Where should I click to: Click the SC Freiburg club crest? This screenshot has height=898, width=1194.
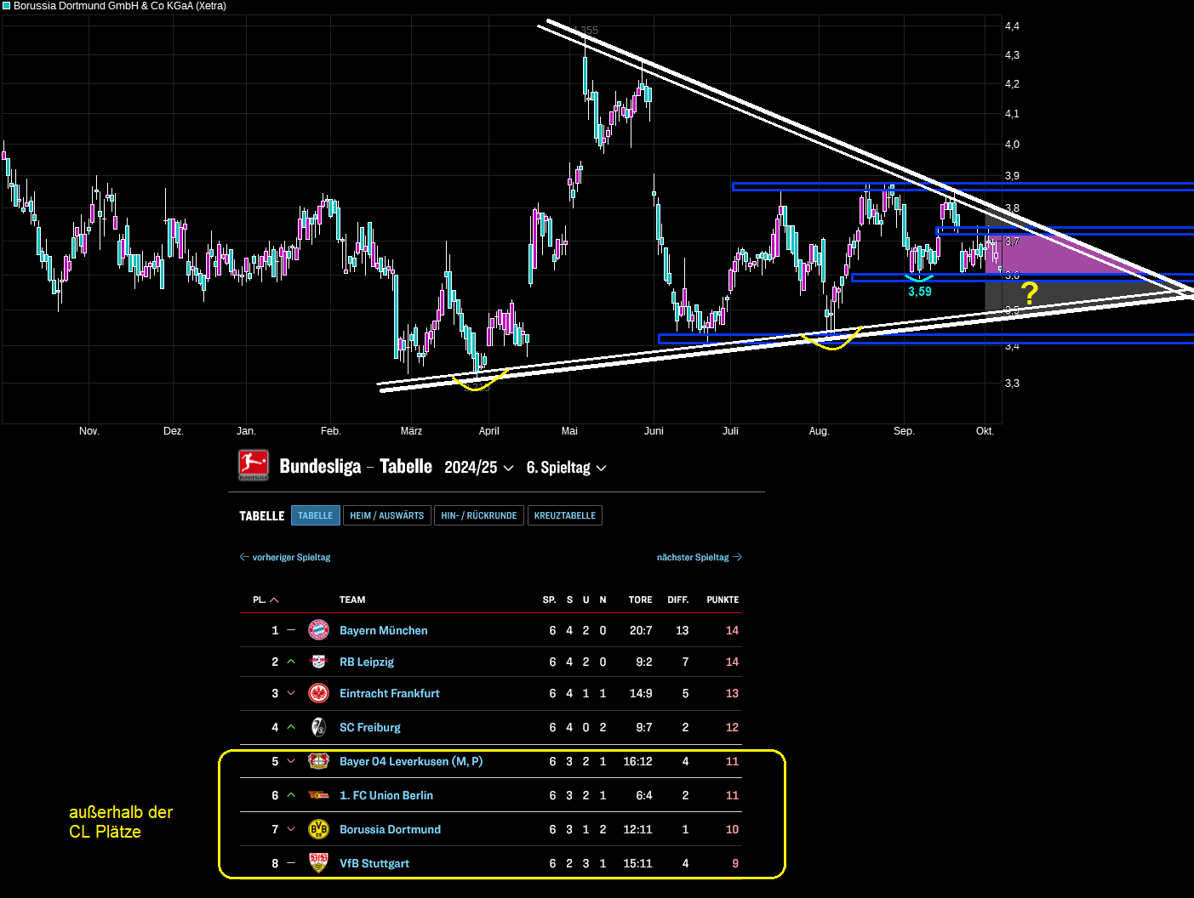pyautogui.click(x=318, y=727)
